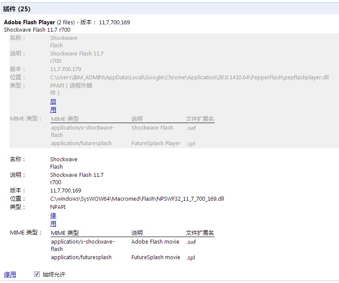Screen dimensions: 339x283
Task: Click FutureSplash Player description cell
Action: [x=156, y=143]
